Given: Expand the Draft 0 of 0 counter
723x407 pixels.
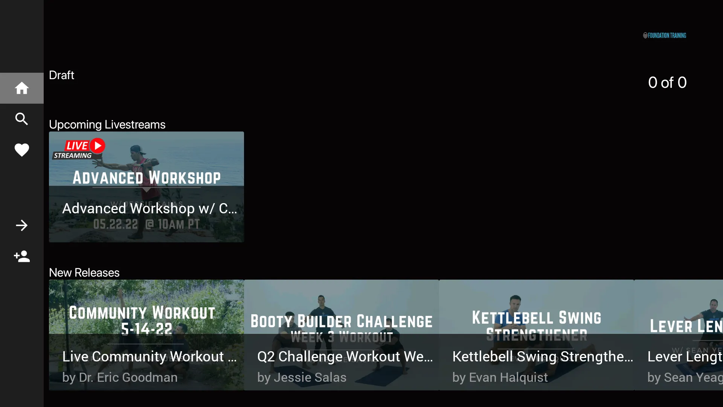Looking at the screenshot, I should [667, 82].
